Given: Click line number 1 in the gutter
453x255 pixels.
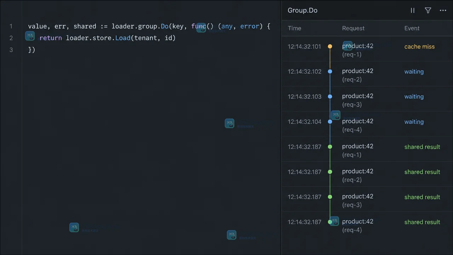Looking at the screenshot, I should (11, 27).
